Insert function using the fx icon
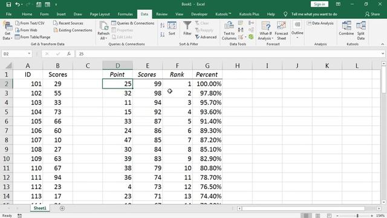387x218 pixels. tap(68, 54)
